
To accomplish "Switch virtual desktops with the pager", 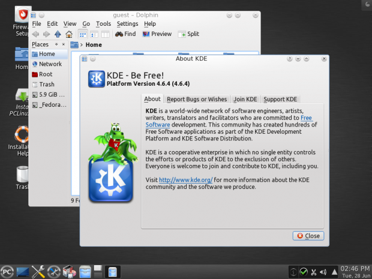I will click(x=98, y=272).
